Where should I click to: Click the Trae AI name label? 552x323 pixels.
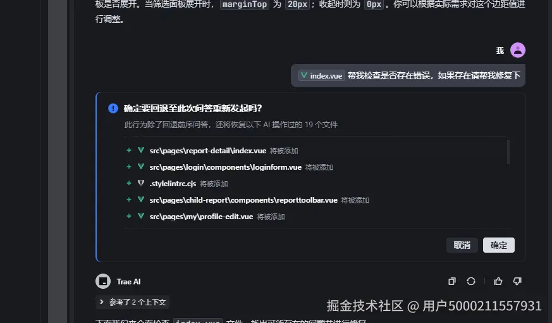pos(128,282)
